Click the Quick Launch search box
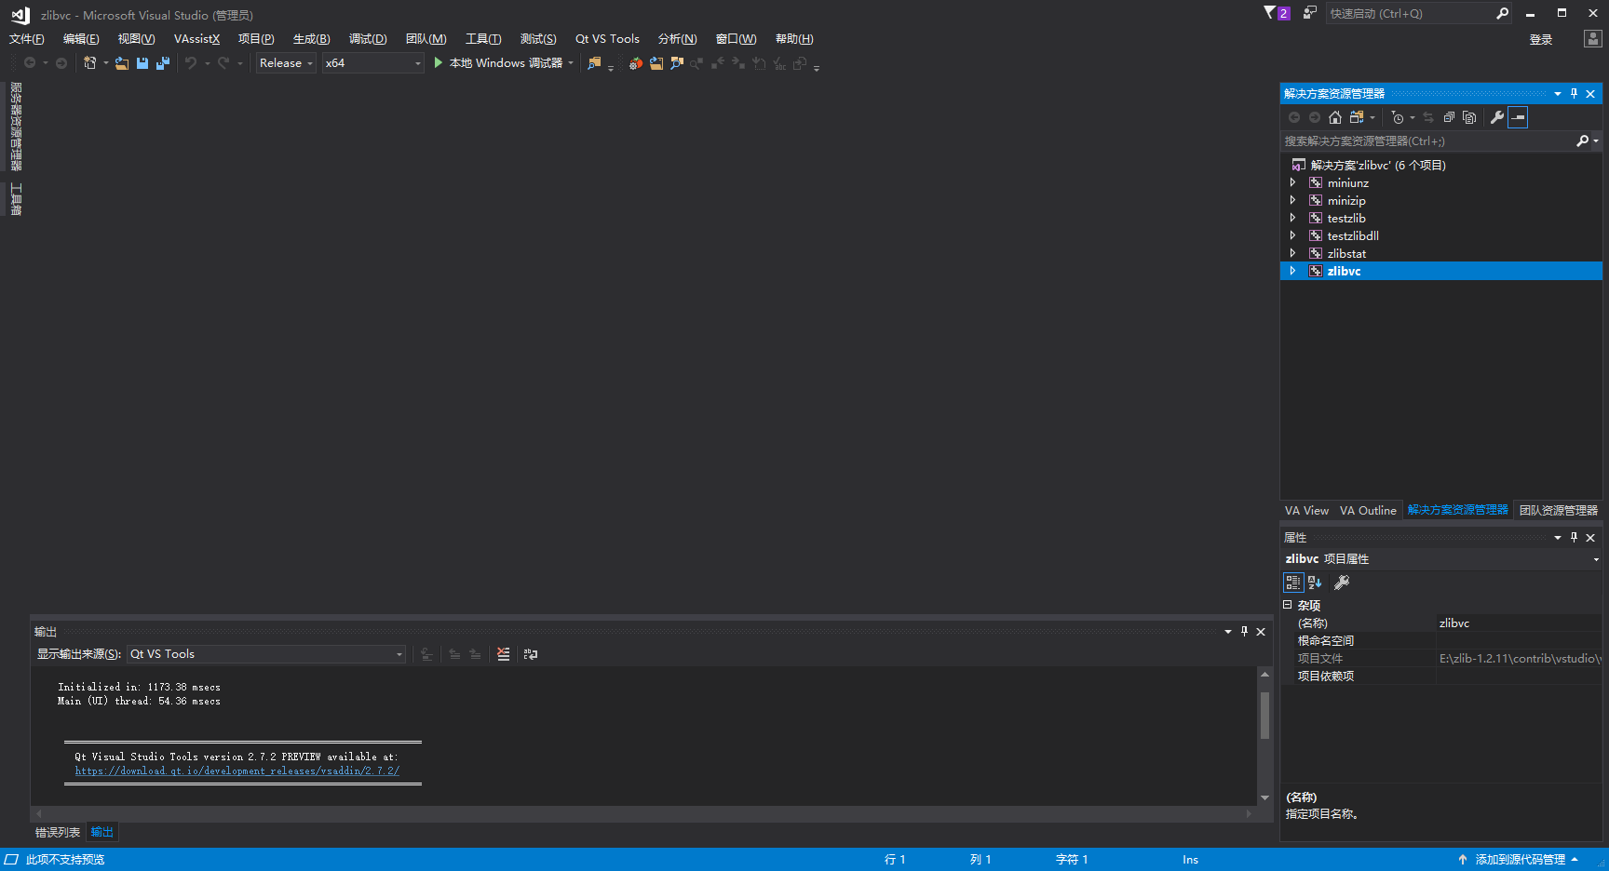 coord(1409,13)
